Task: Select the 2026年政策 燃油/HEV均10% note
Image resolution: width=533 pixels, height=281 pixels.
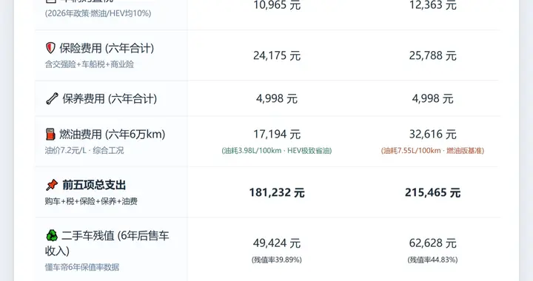Action: click(x=98, y=13)
